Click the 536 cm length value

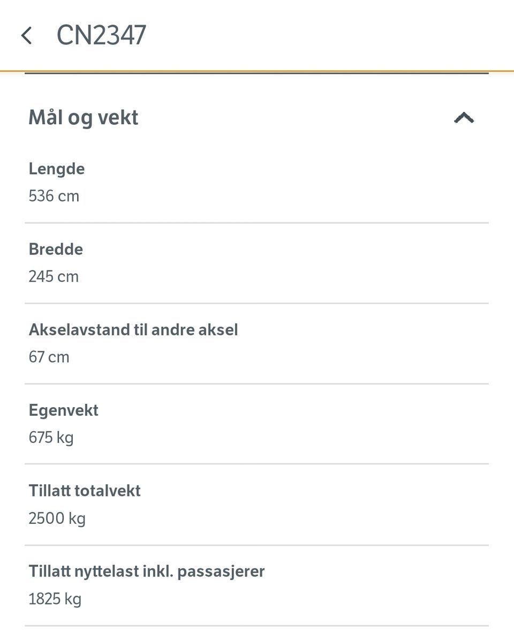pyautogui.click(x=54, y=196)
